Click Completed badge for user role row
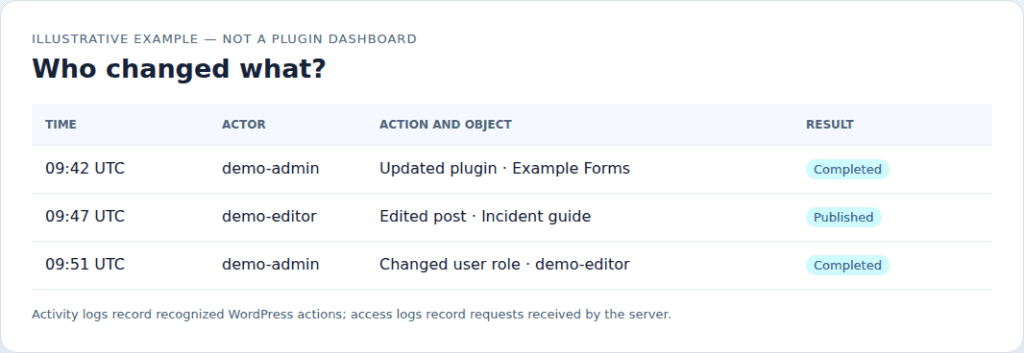This screenshot has width=1024, height=353. pos(847,266)
